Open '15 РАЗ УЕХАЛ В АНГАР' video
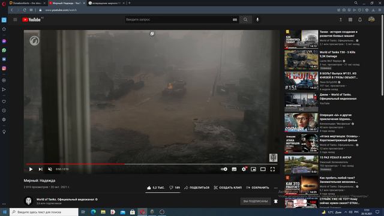Screen dimensions: 384x216 [x=301, y=164]
